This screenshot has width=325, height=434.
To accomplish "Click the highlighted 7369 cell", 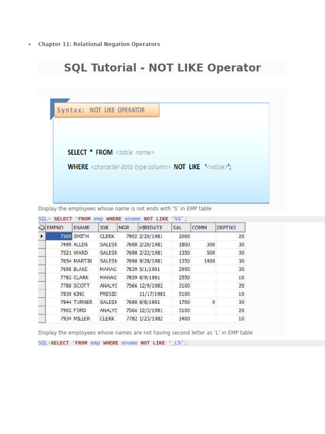I will pyautogui.click(x=58, y=236).
